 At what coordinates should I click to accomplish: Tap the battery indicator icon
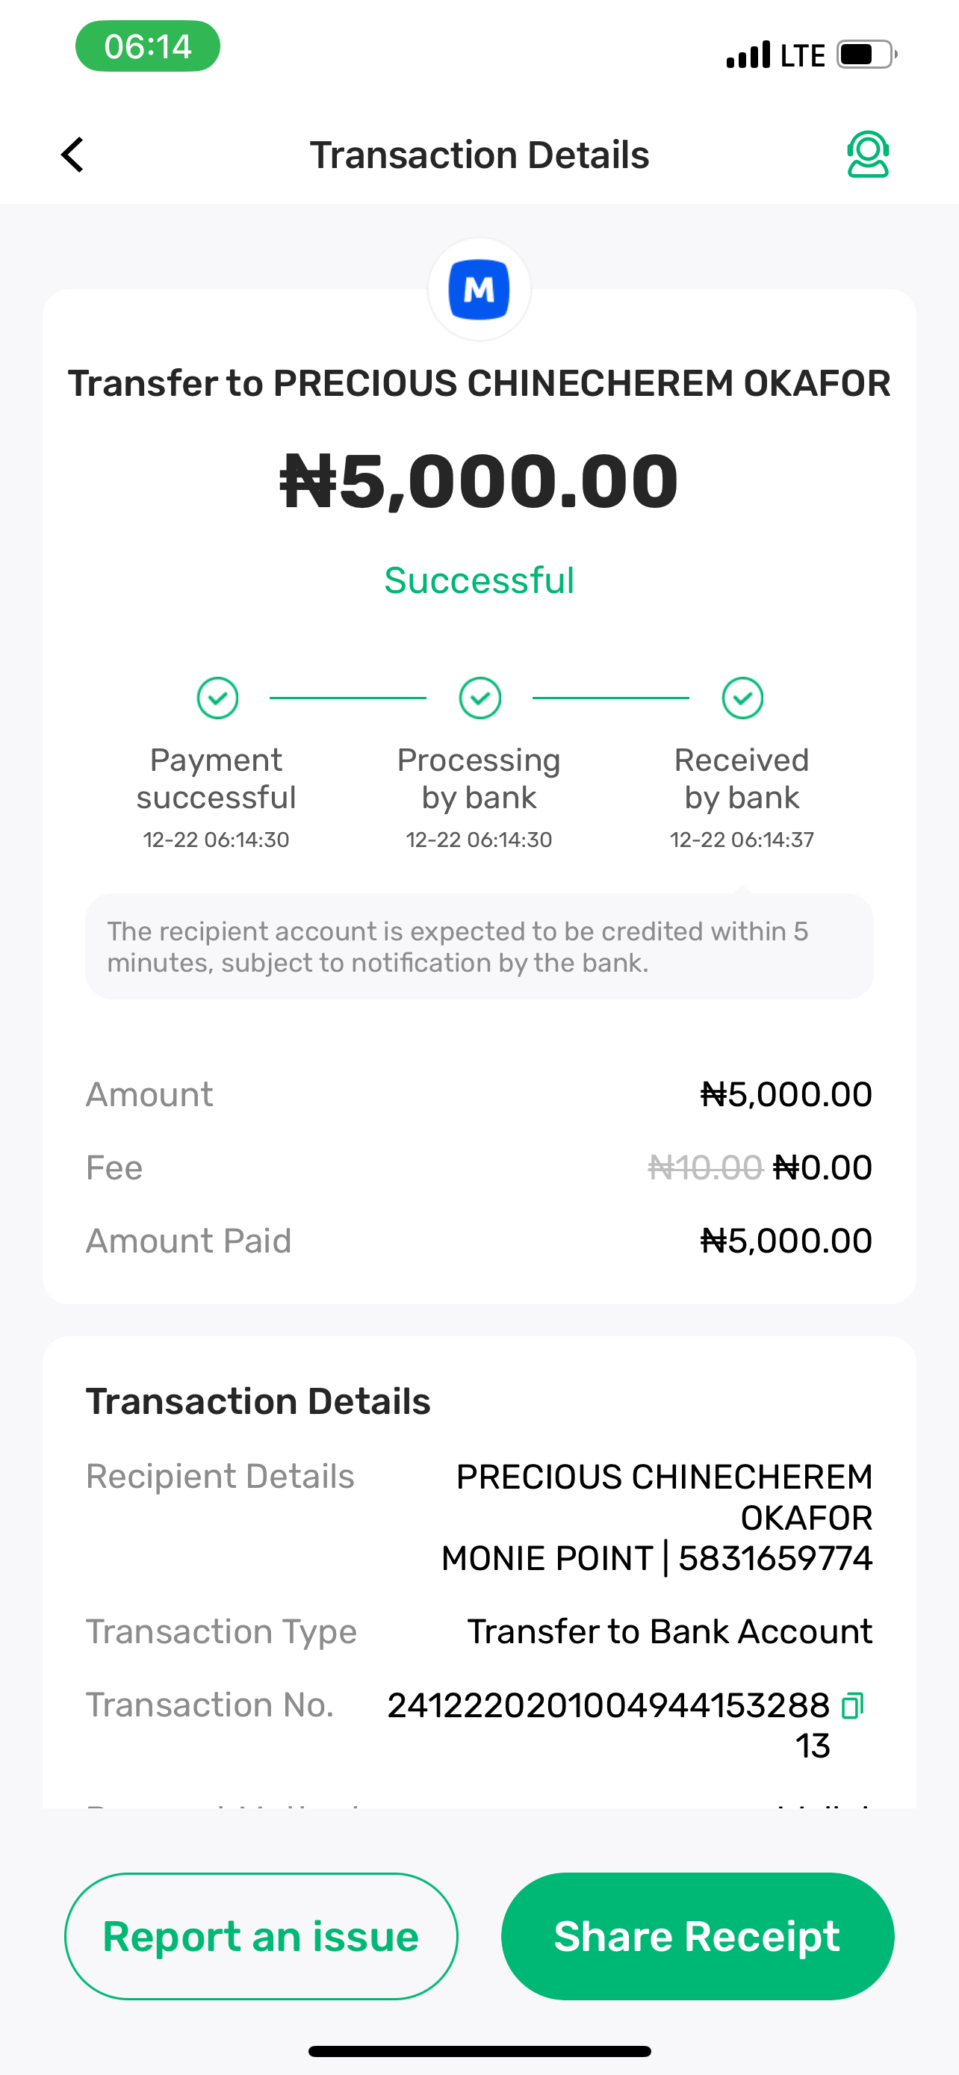pos(866,55)
